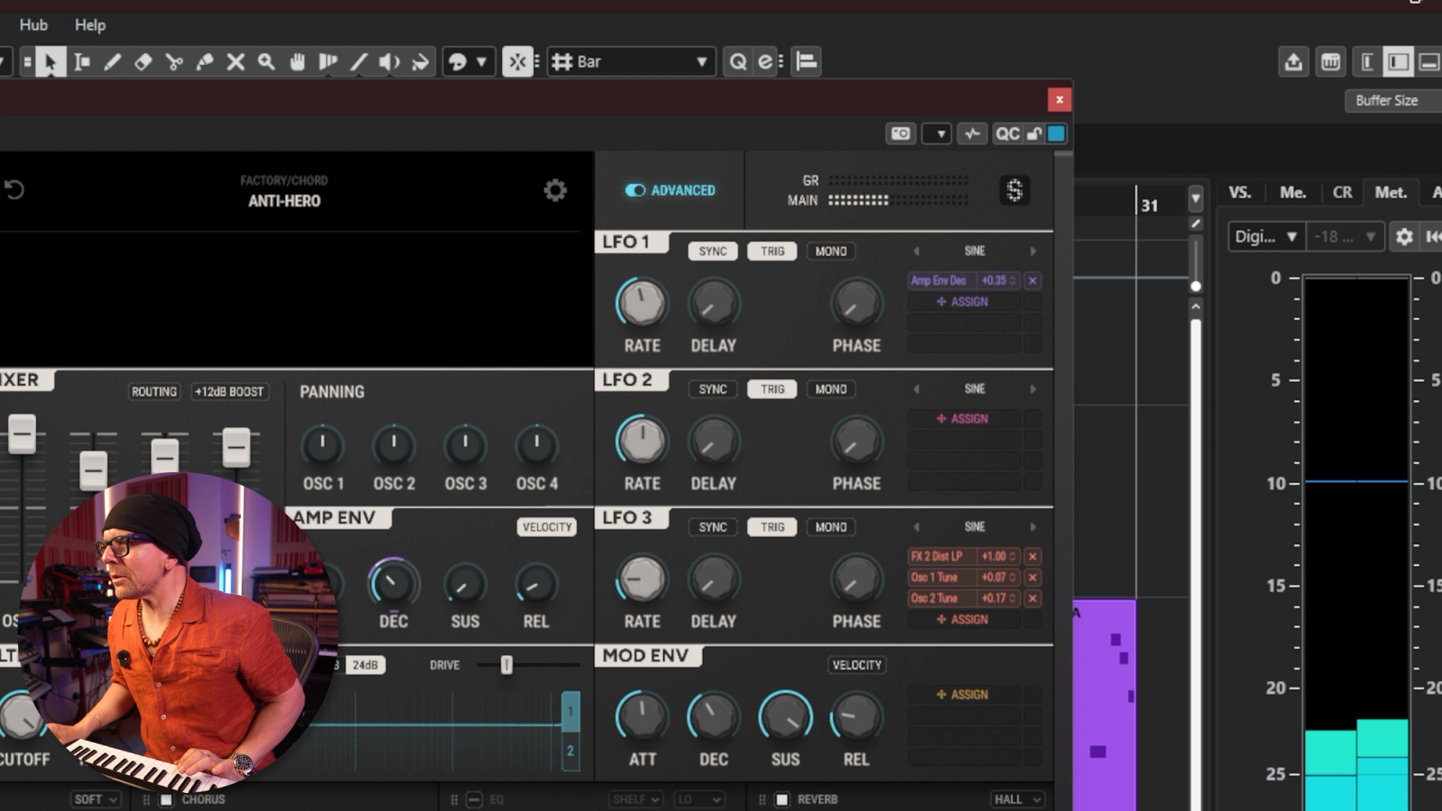The image size is (1442, 811).
Task: Open the Help menu
Action: pyautogui.click(x=90, y=25)
